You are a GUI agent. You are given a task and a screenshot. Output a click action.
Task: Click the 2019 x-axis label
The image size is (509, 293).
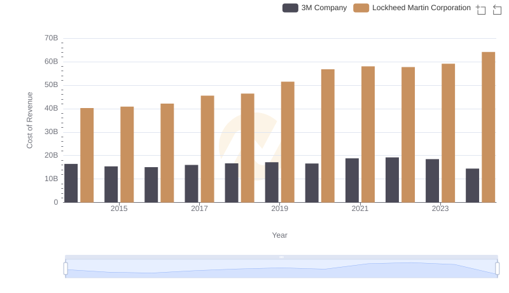[x=279, y=208]
